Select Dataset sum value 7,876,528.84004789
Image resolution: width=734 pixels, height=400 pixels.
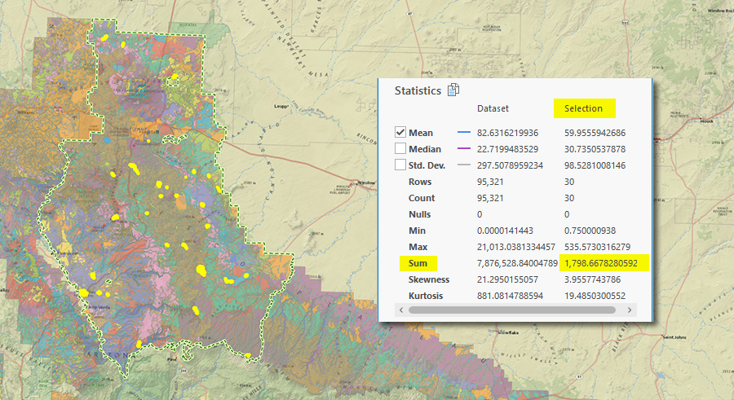coord(517,263)
